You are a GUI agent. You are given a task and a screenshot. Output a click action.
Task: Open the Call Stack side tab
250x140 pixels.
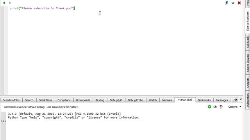pyautogui.click(x=247, y=42)
